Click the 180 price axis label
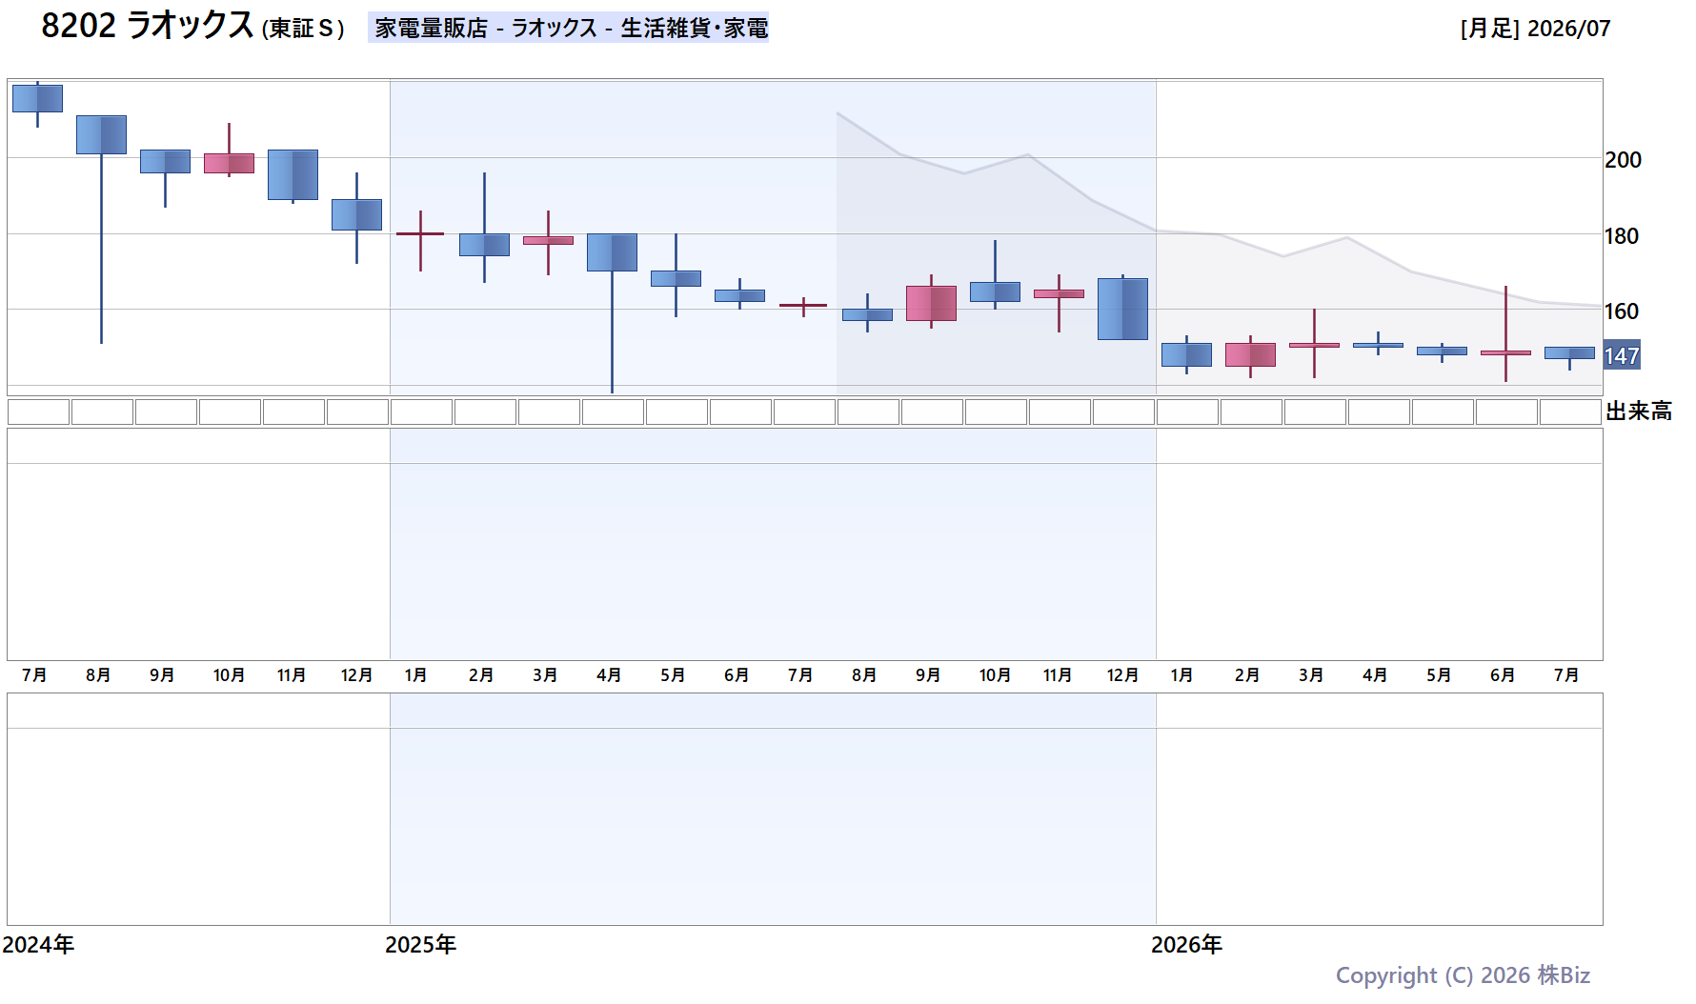The width and height of the screenshot is (1696, 1004). (1622, 236)
